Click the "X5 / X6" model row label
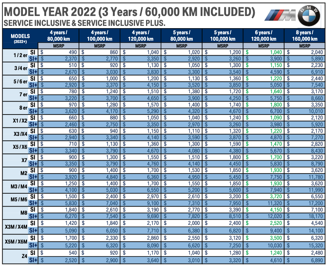The image size is (328, 266). click(20, 147)
